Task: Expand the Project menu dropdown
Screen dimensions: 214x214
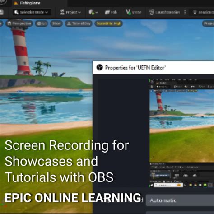Action: point(70,12)
